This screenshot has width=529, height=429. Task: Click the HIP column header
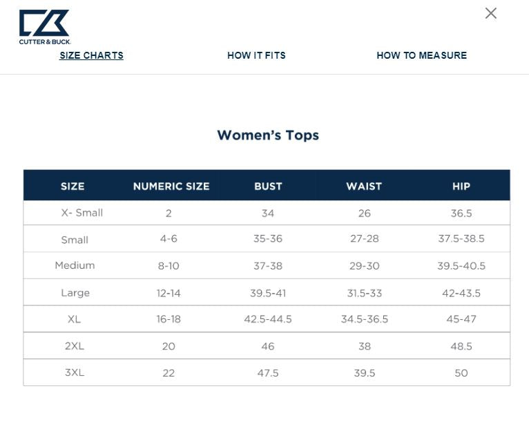click(461, 186)
